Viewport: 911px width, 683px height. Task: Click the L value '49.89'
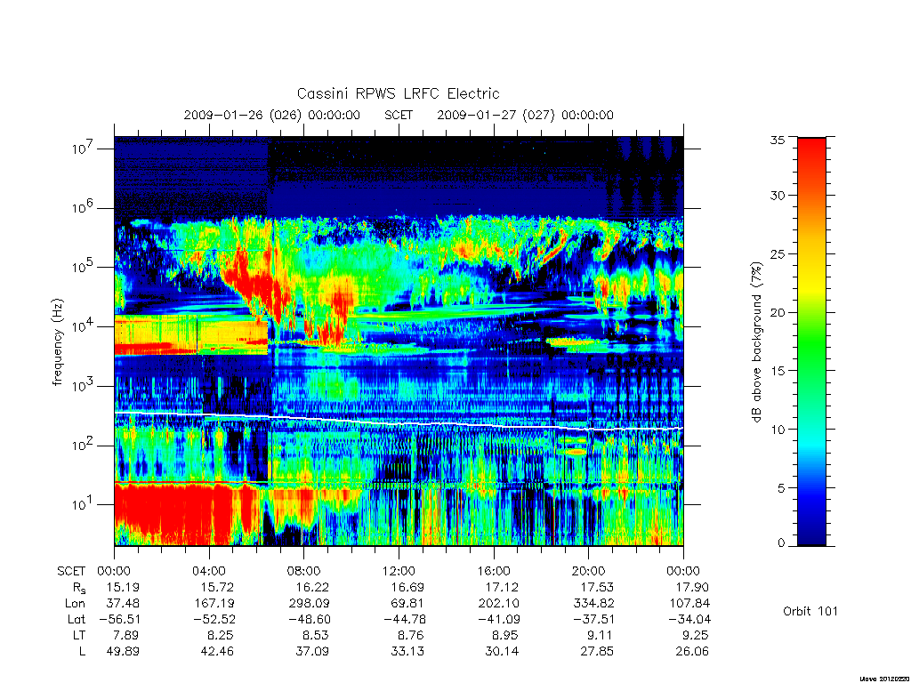123,652
